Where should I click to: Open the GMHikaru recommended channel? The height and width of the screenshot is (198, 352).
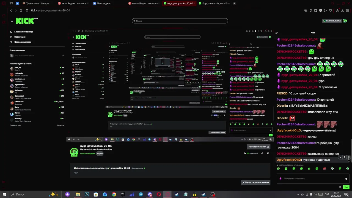coord(37,103)
